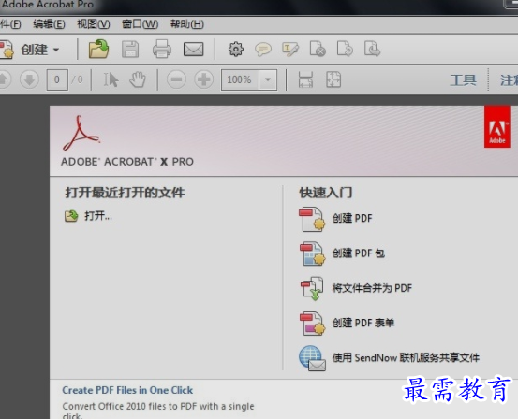The height and width of the screenshot is (419, 518).
Task: Click the save floppy disk icon
Action: tap(130, 50)
